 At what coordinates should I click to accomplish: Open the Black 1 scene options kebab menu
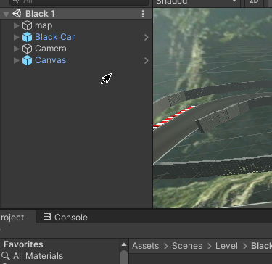pos(143,14)
